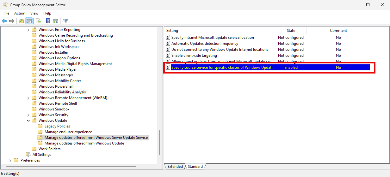Click policy icon of Automatic Updates detection frequency
The height and width of the screenshot is (177, 390).
pyautogui.click(x=168, y=44)
